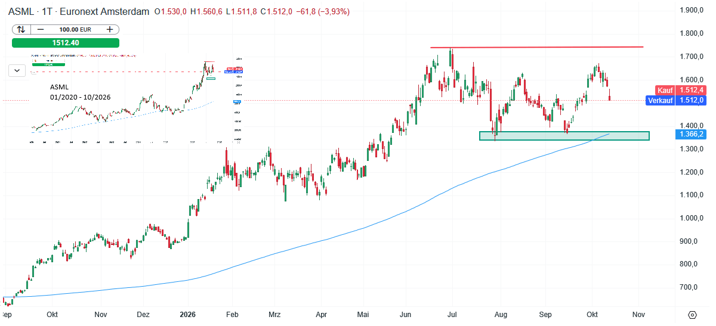
Task: Click the 1.700,0 price axis label
Action: click(x=692, y=57)
